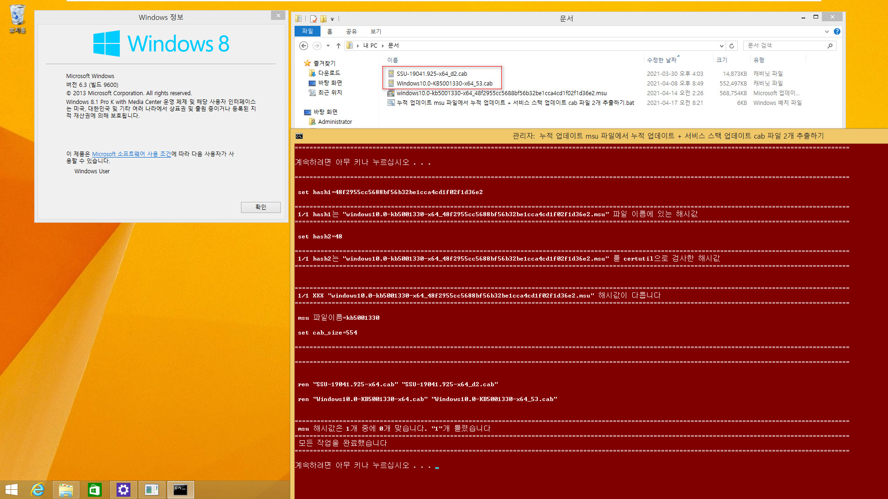Open the address bar history dropdown
The image size is (888, 499).
coord(721,46)
